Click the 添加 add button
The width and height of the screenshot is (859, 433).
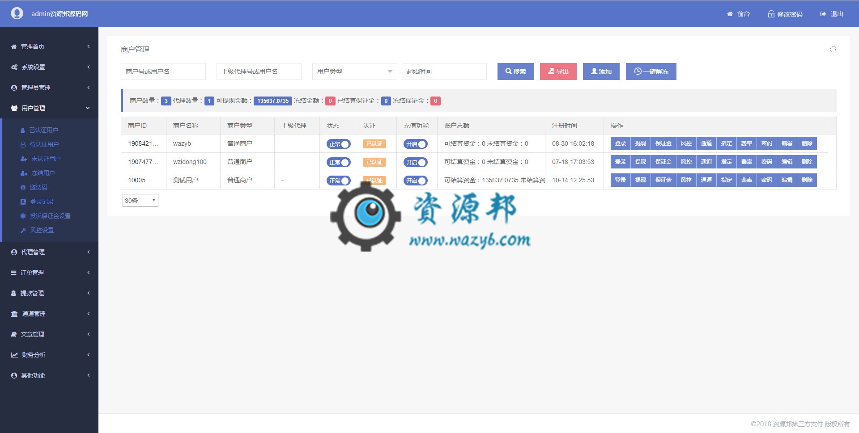point(601,71)
